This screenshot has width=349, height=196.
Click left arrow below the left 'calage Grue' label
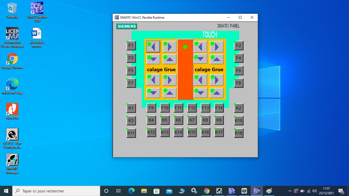(x=153, y=80)
